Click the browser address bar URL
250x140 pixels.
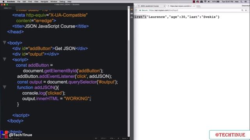coord(164,10)
